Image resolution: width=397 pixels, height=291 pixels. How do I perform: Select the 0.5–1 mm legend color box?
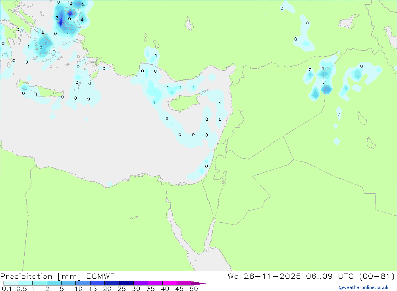click(25, 283)
